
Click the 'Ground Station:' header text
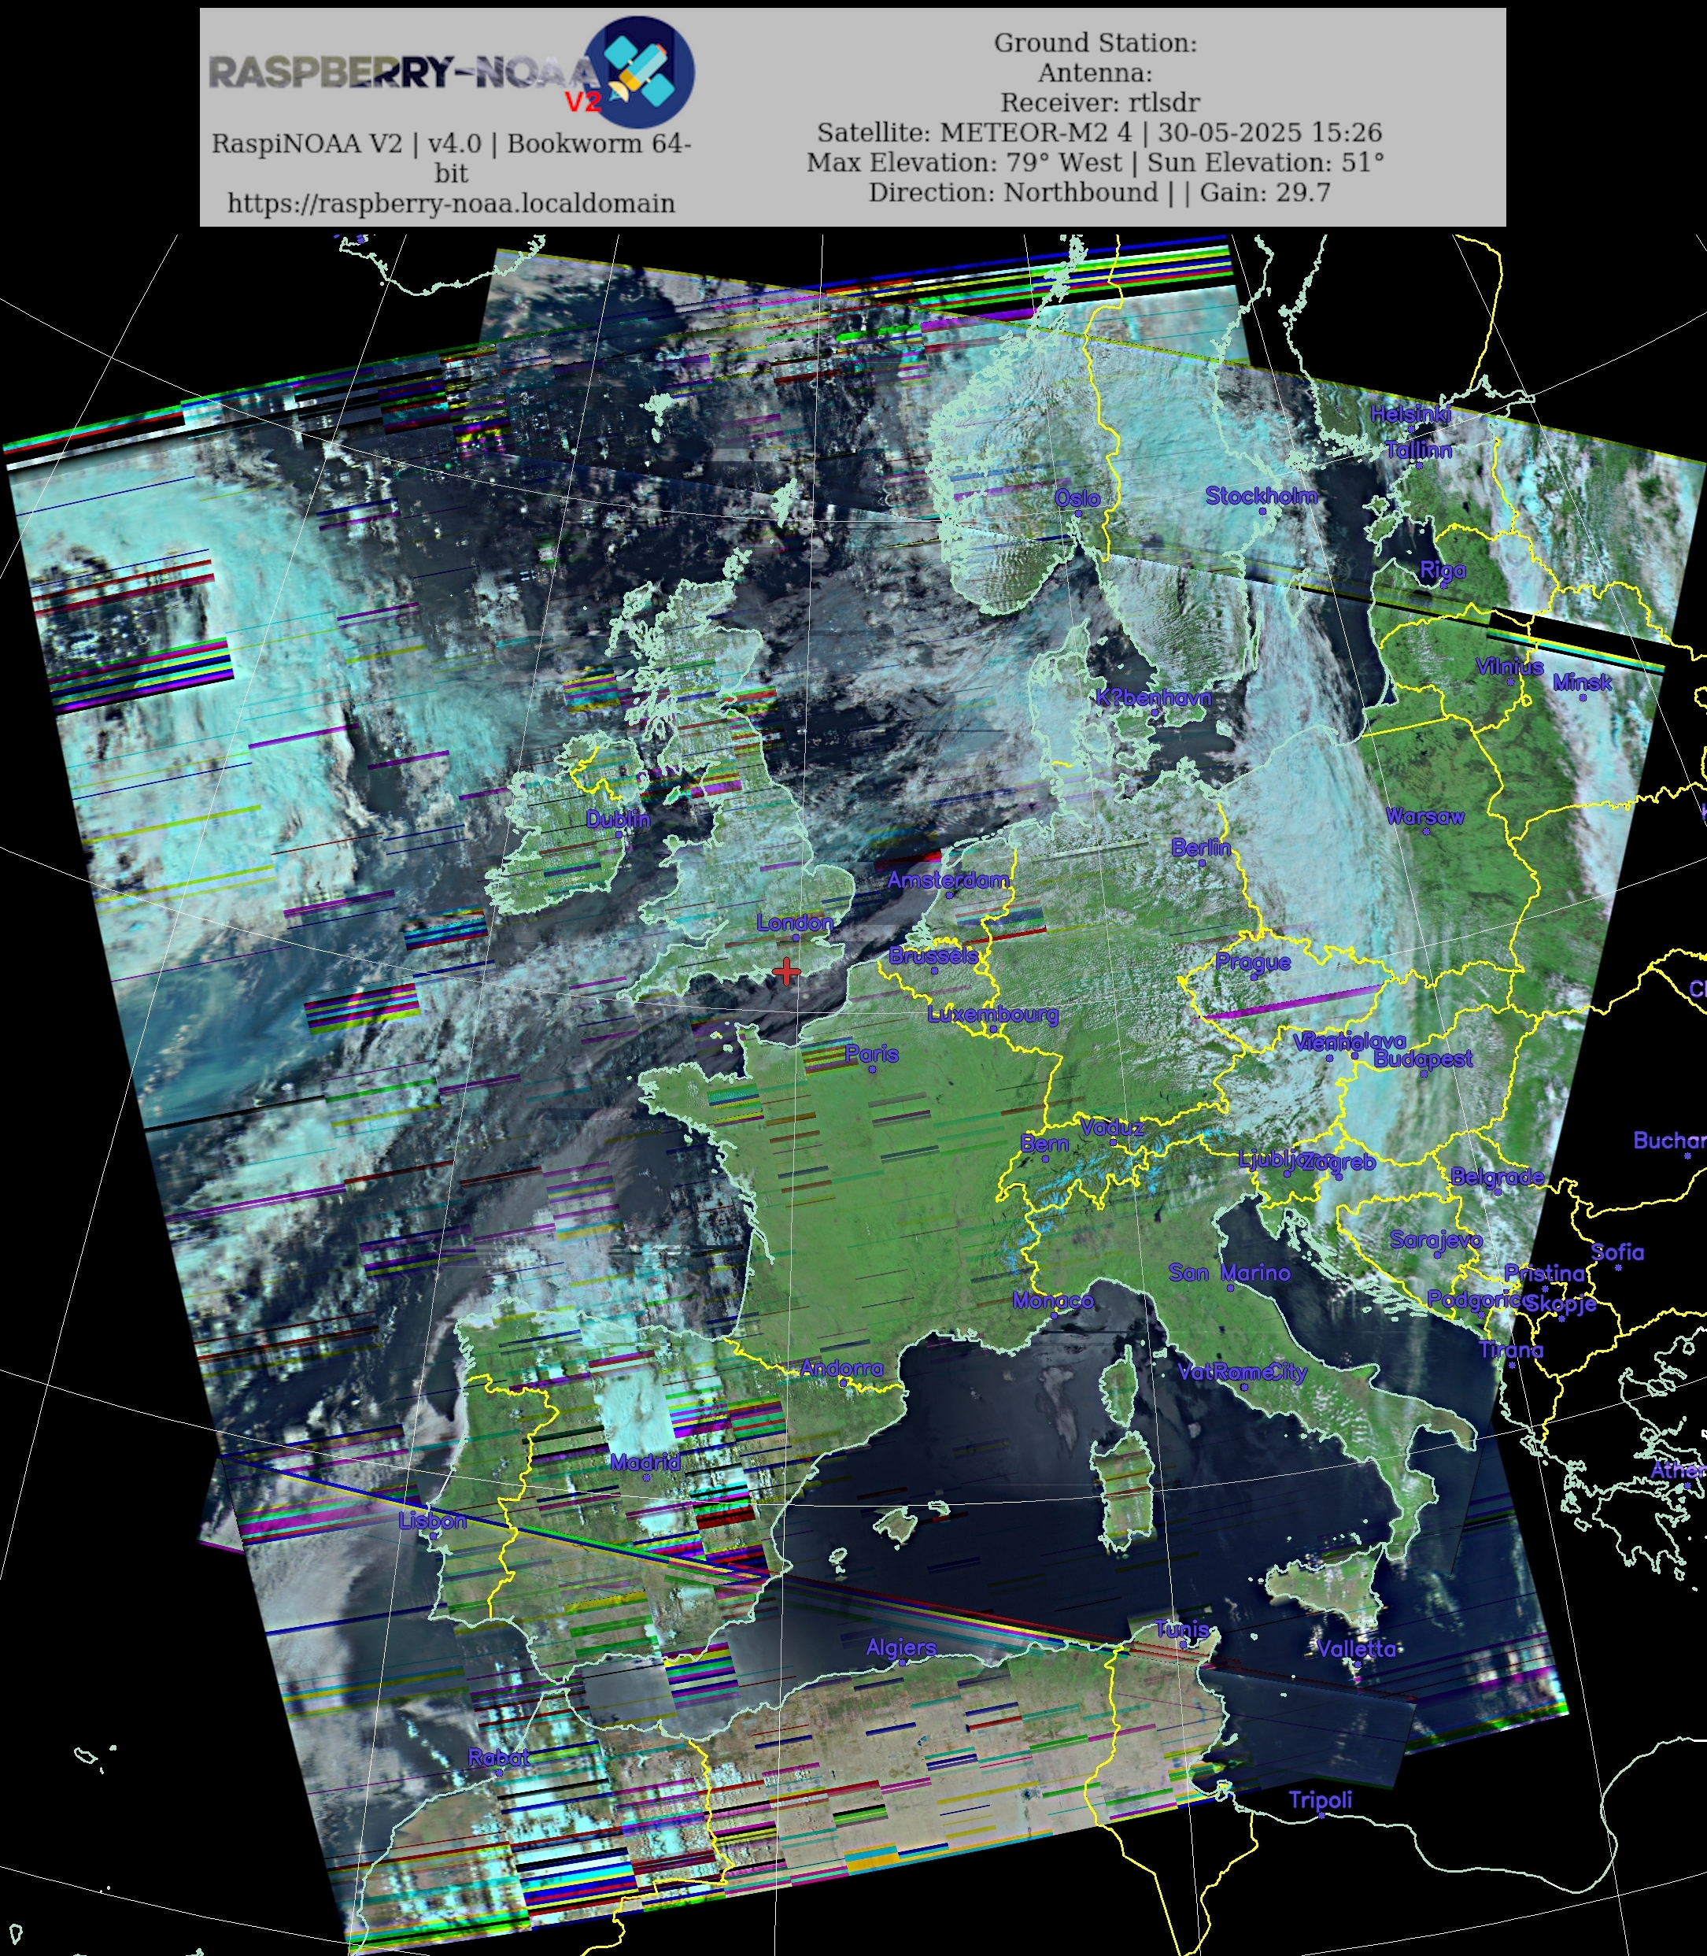[1096, 43]
